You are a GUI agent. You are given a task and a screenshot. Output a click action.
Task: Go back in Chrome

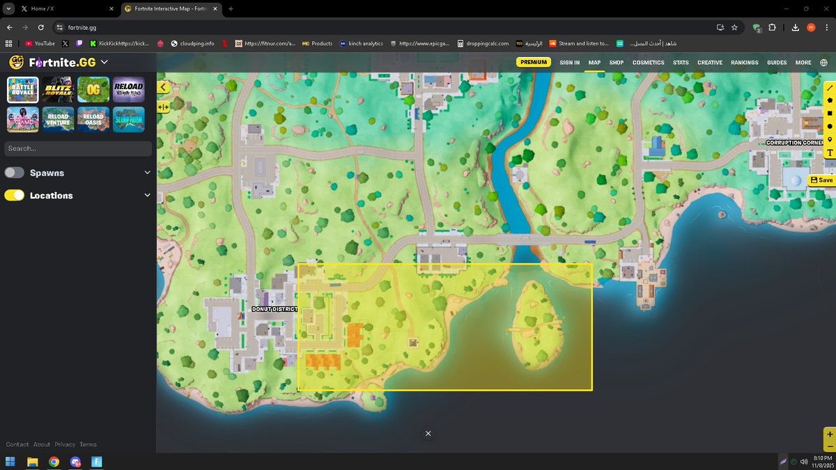9,27
